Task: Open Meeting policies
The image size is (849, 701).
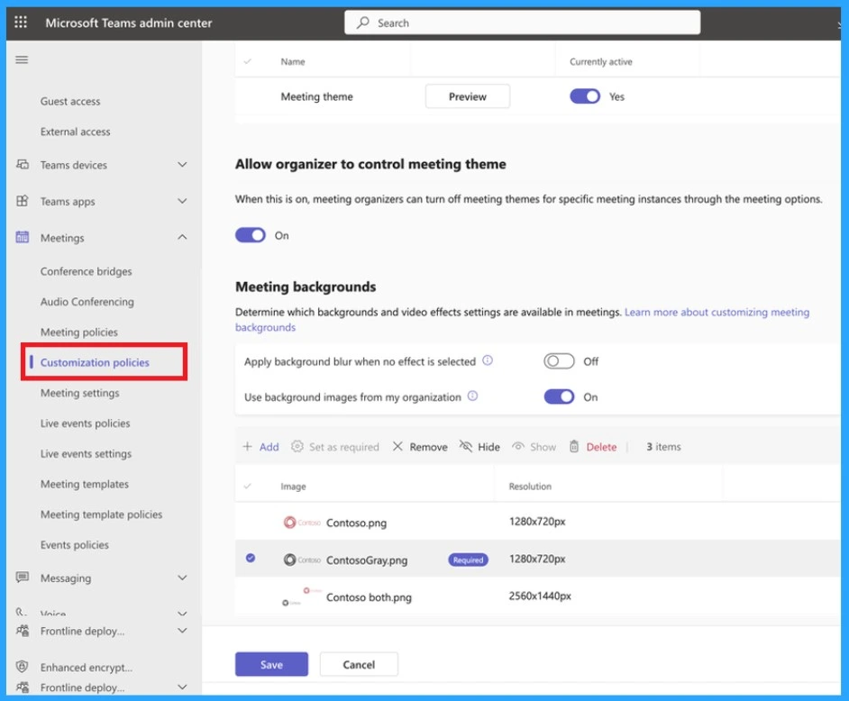Action: coord(79,332)
